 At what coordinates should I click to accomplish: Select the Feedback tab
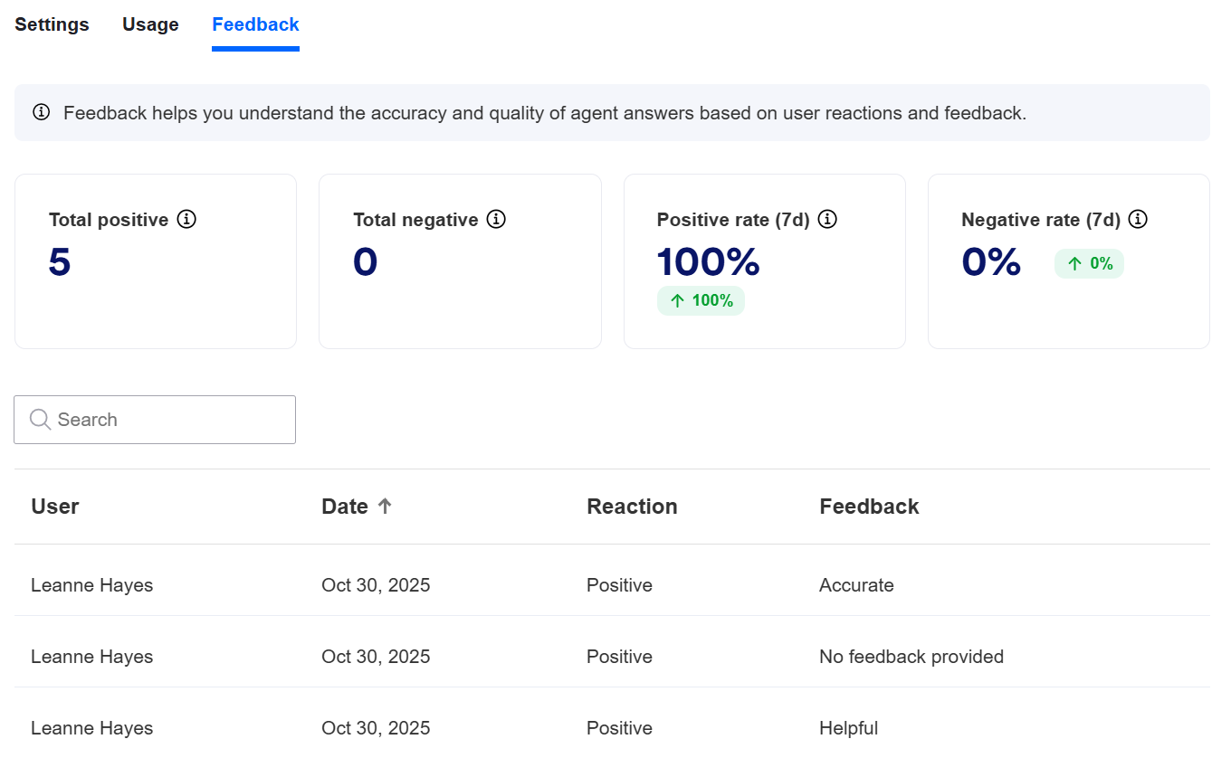[x=255, y=24]
